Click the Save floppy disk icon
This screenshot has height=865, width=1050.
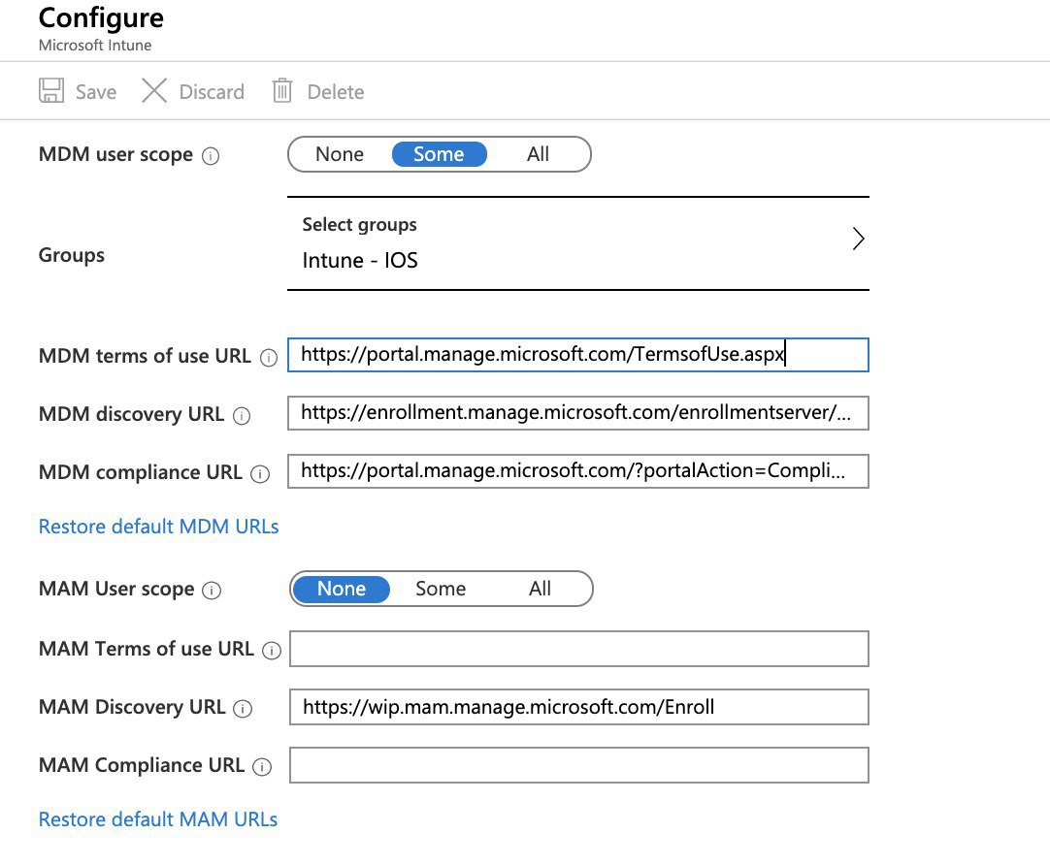[50, 90]
